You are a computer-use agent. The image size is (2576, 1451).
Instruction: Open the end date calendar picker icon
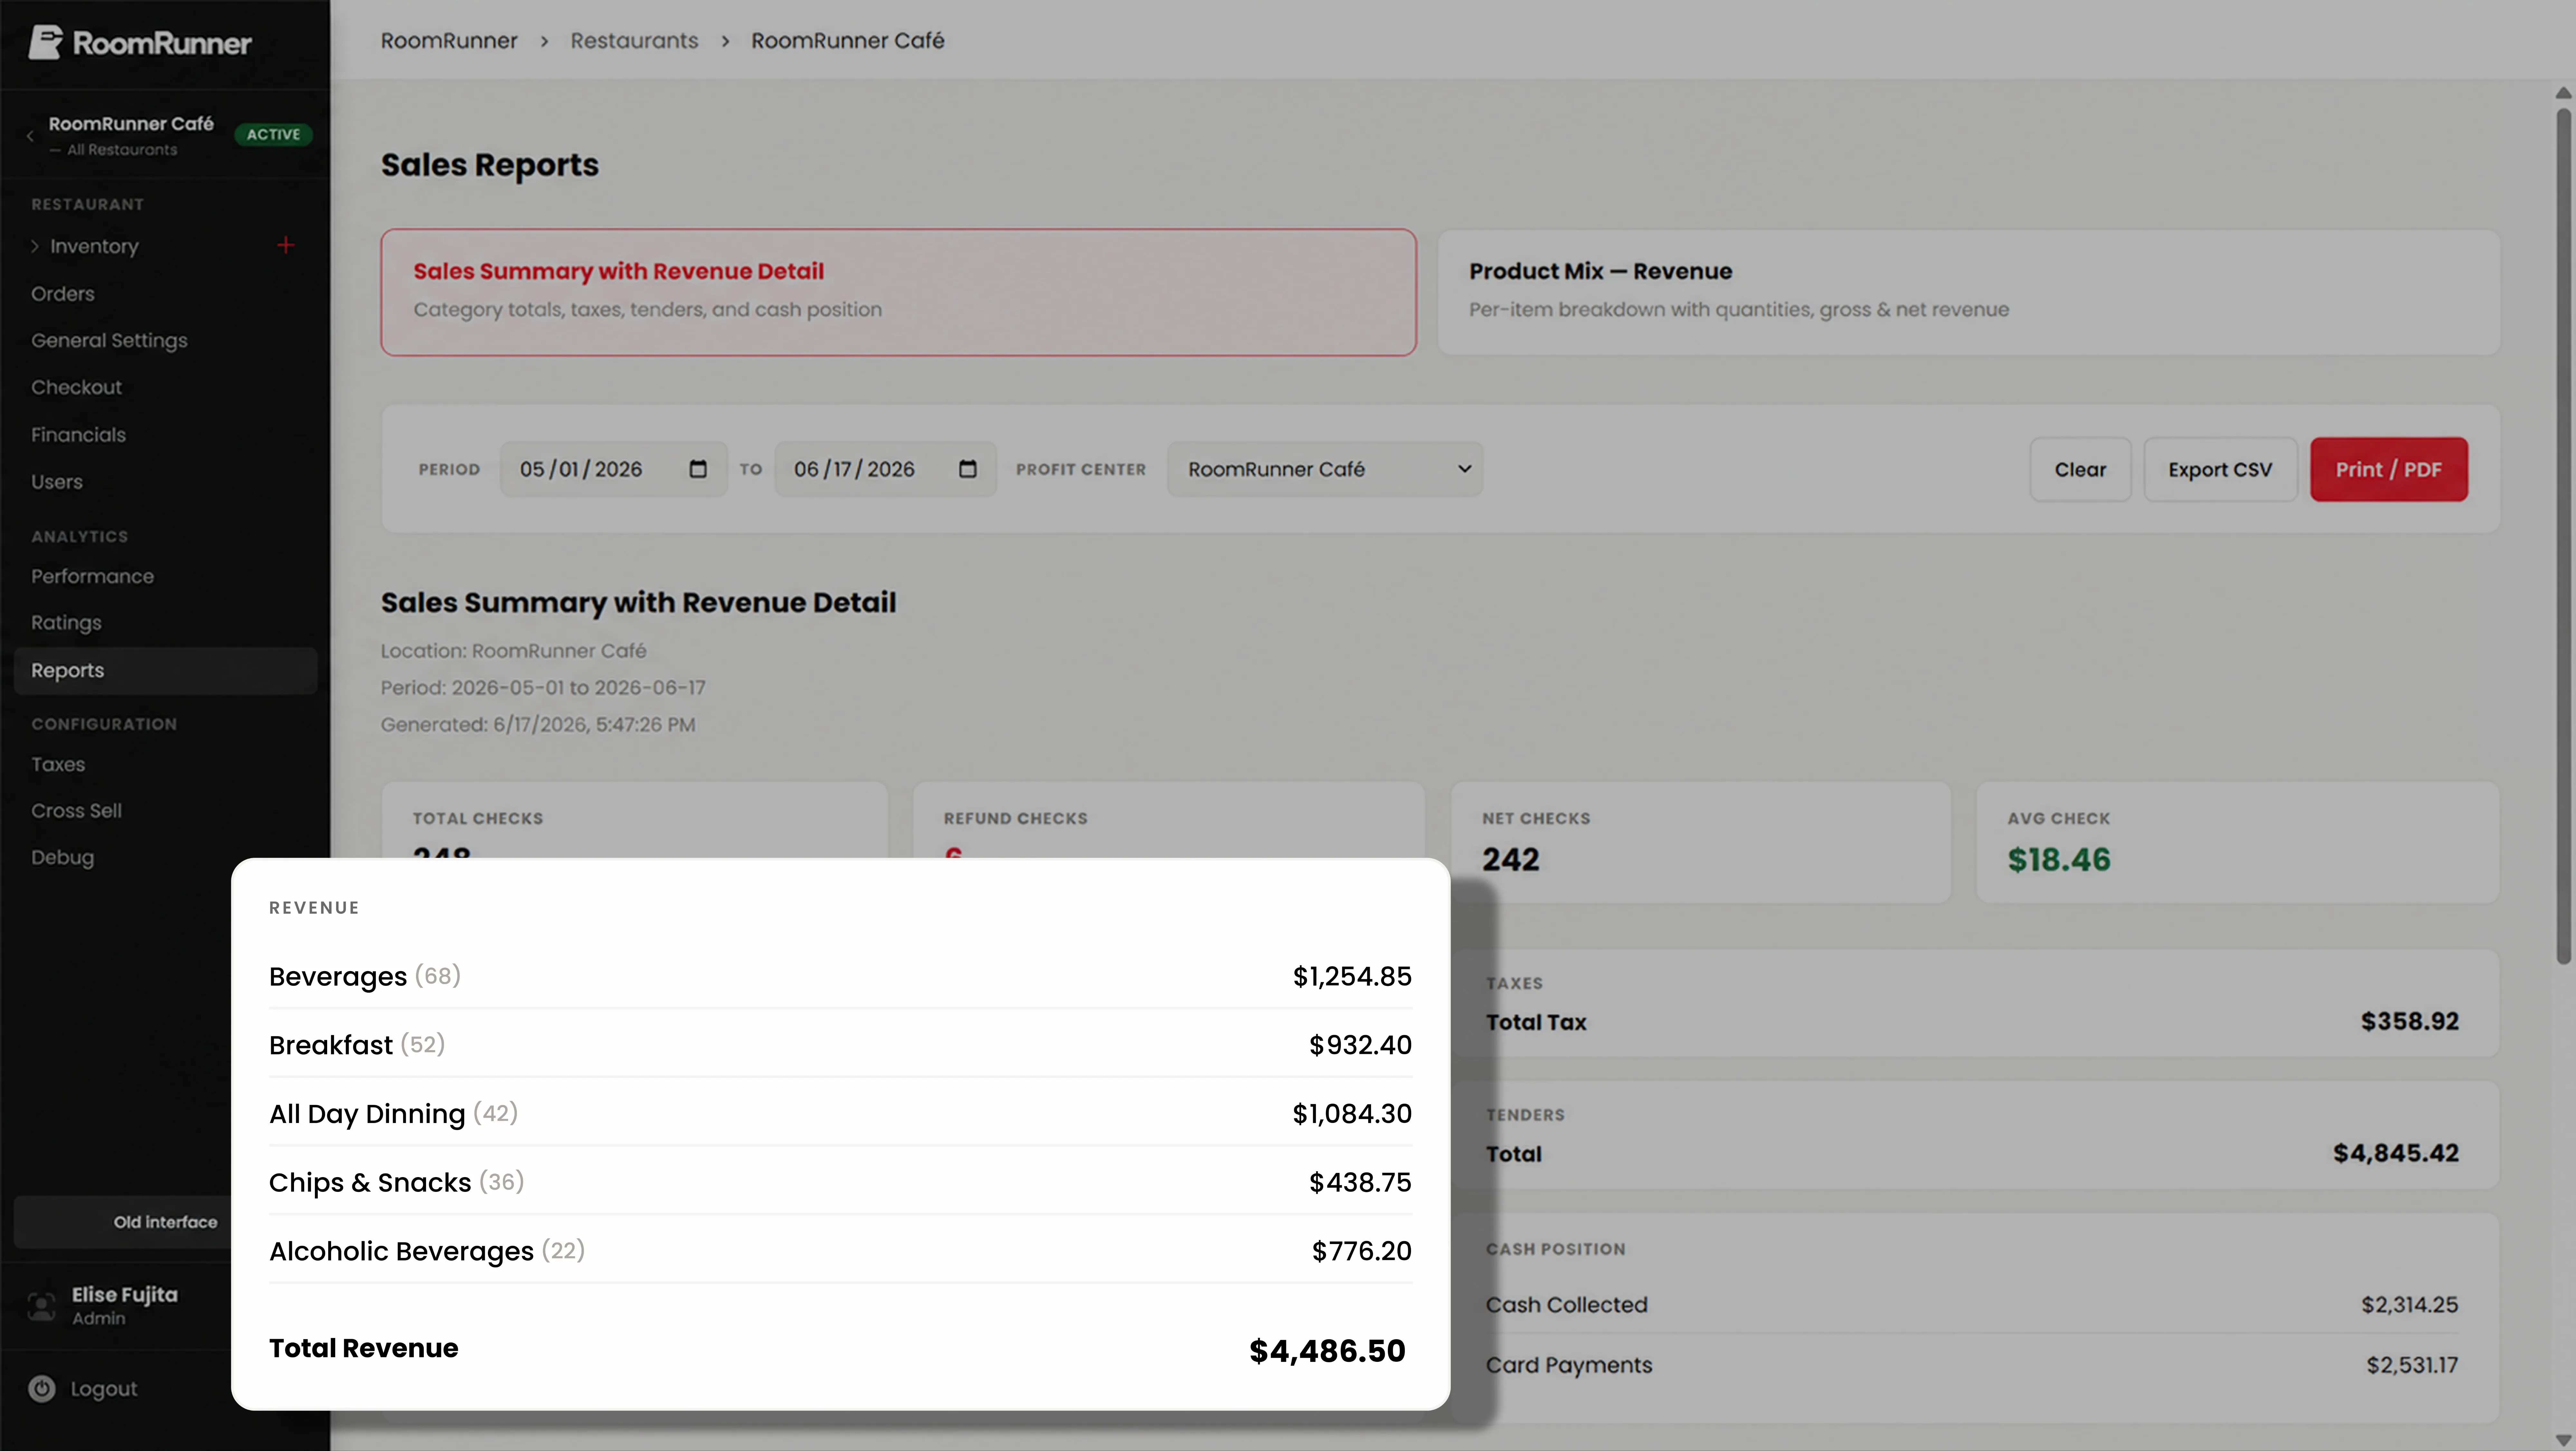click(x=967, y=469)
